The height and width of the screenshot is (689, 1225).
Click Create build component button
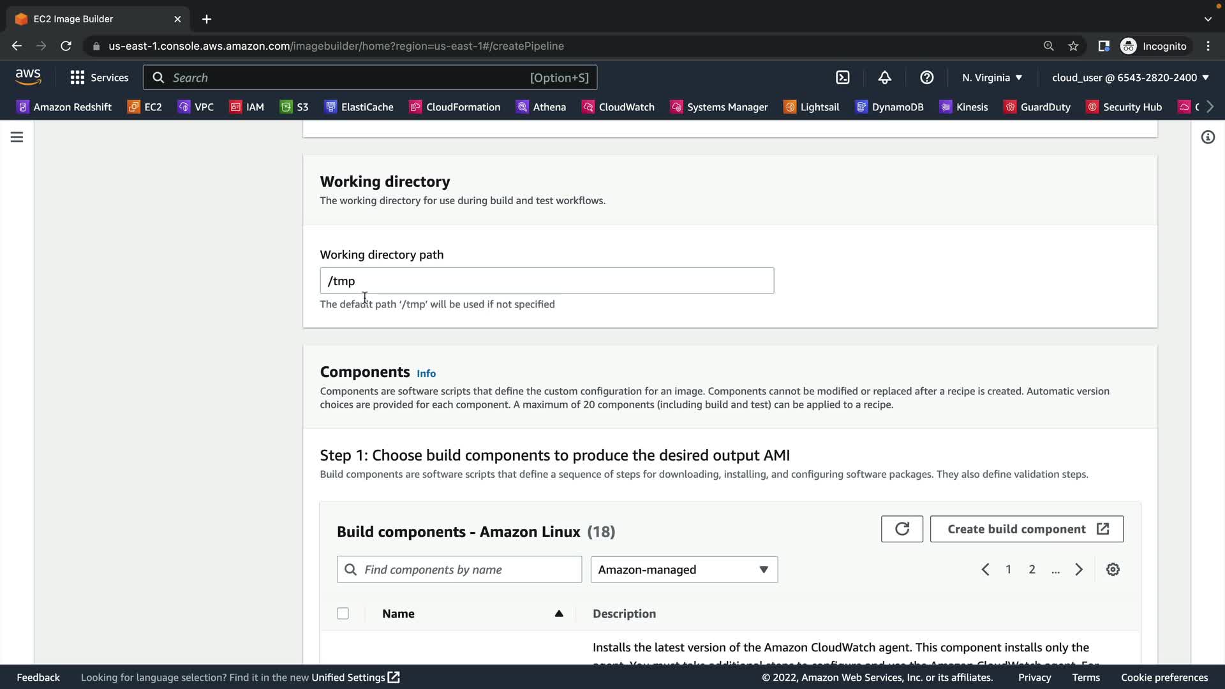tap(1026, 529)
